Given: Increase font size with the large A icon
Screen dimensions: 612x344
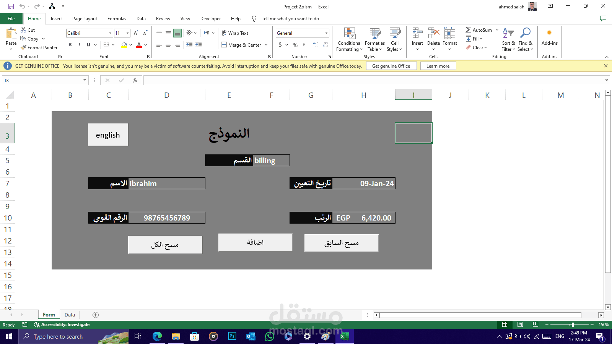Looking at the screenshot, I should 136,33.
